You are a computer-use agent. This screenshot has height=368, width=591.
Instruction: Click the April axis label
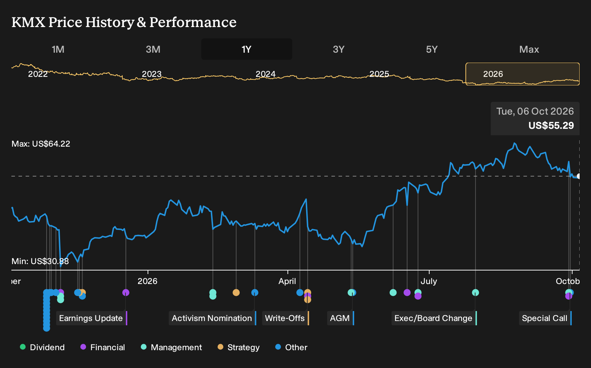pyautogui.click(x=287, y=281)
